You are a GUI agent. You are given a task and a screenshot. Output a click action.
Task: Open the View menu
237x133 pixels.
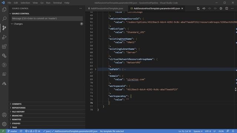coord(35,3)
